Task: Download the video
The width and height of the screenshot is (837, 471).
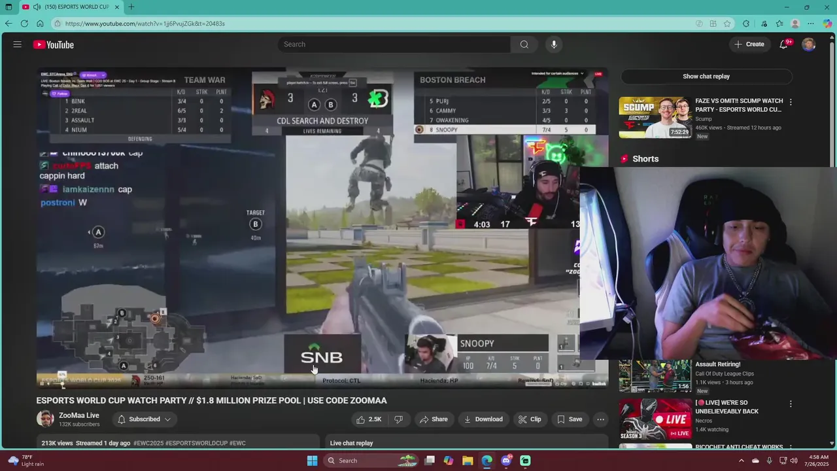Action: 483,419
